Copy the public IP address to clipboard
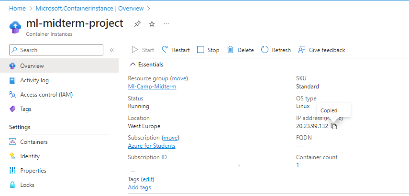This screenshot has width=409, height=196. 334,126
